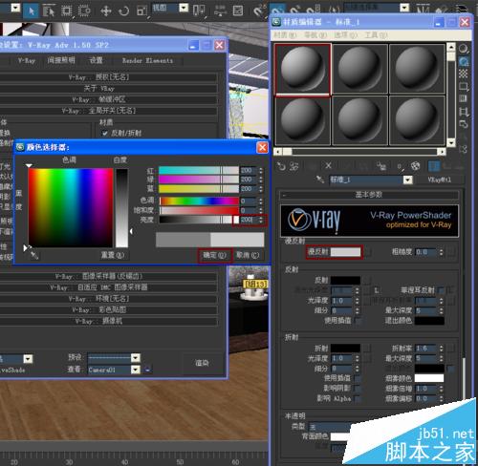The width and height of the screenshot is (478, 466).
Task: Click the 确定 button in color selector
Action: pos(214,255)
